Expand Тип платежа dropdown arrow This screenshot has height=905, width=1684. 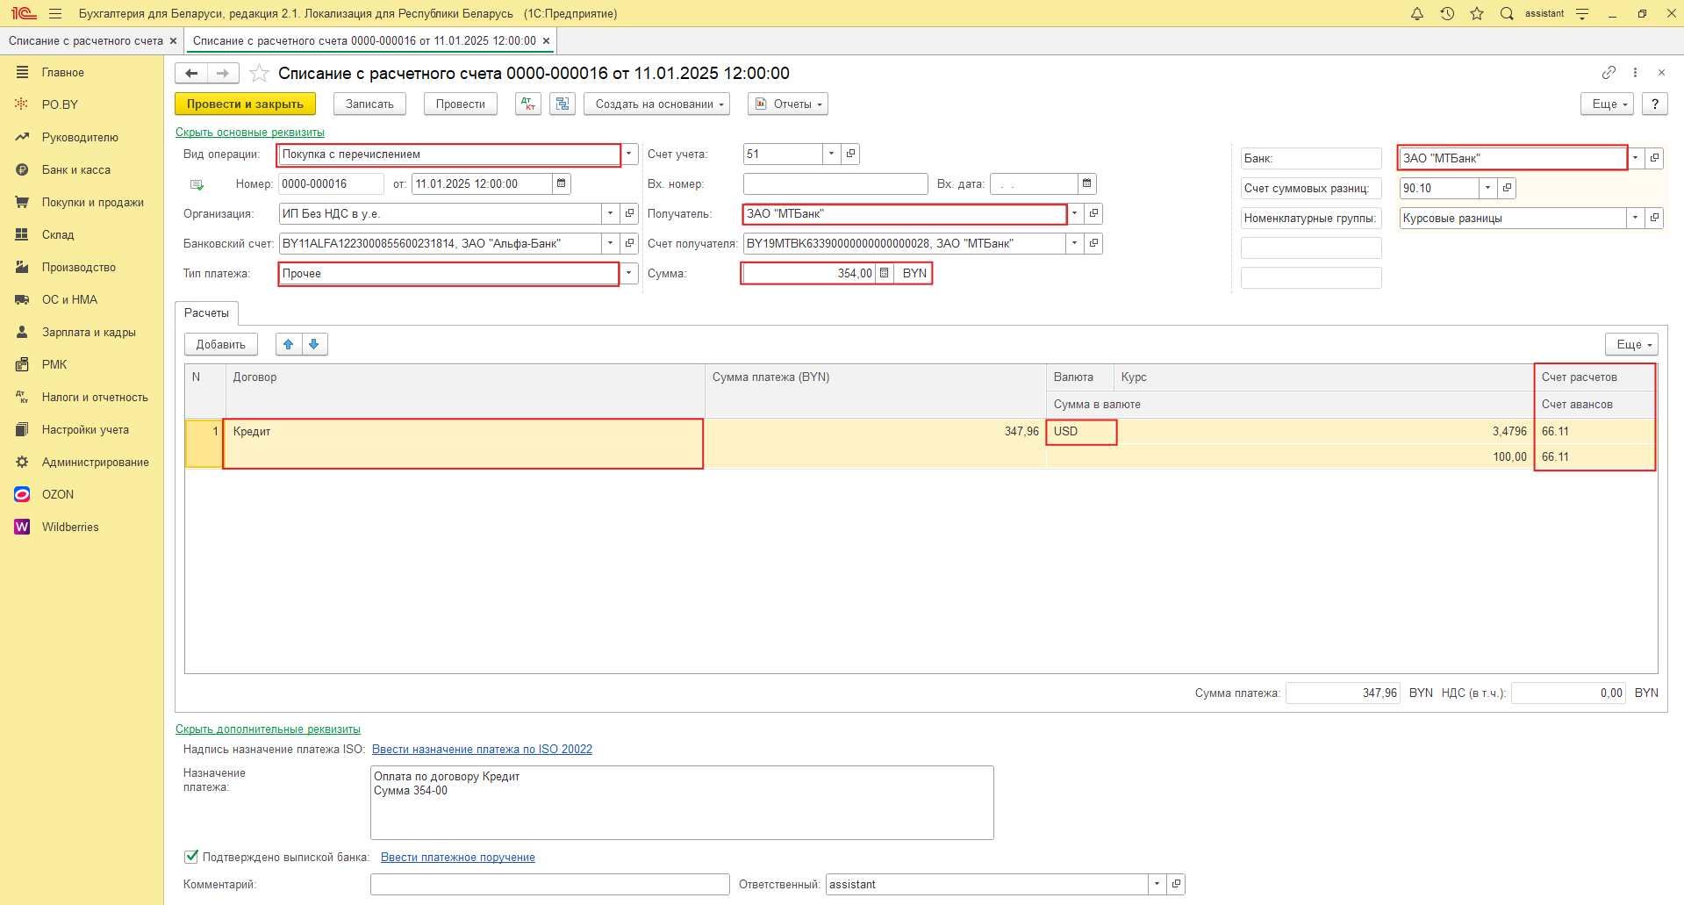629,273
